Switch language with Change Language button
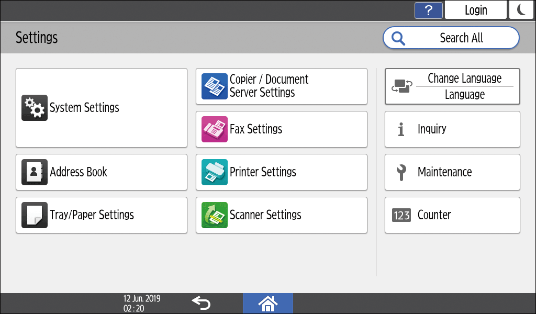 pos(452,86)
